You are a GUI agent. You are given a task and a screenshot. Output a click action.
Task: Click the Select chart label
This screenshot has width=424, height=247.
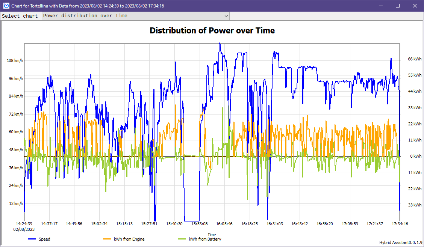point(20,16)
